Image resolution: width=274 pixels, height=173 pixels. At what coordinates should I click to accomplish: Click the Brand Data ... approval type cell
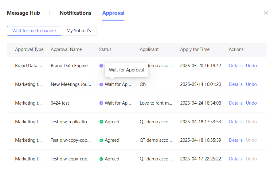click(29, 66)
